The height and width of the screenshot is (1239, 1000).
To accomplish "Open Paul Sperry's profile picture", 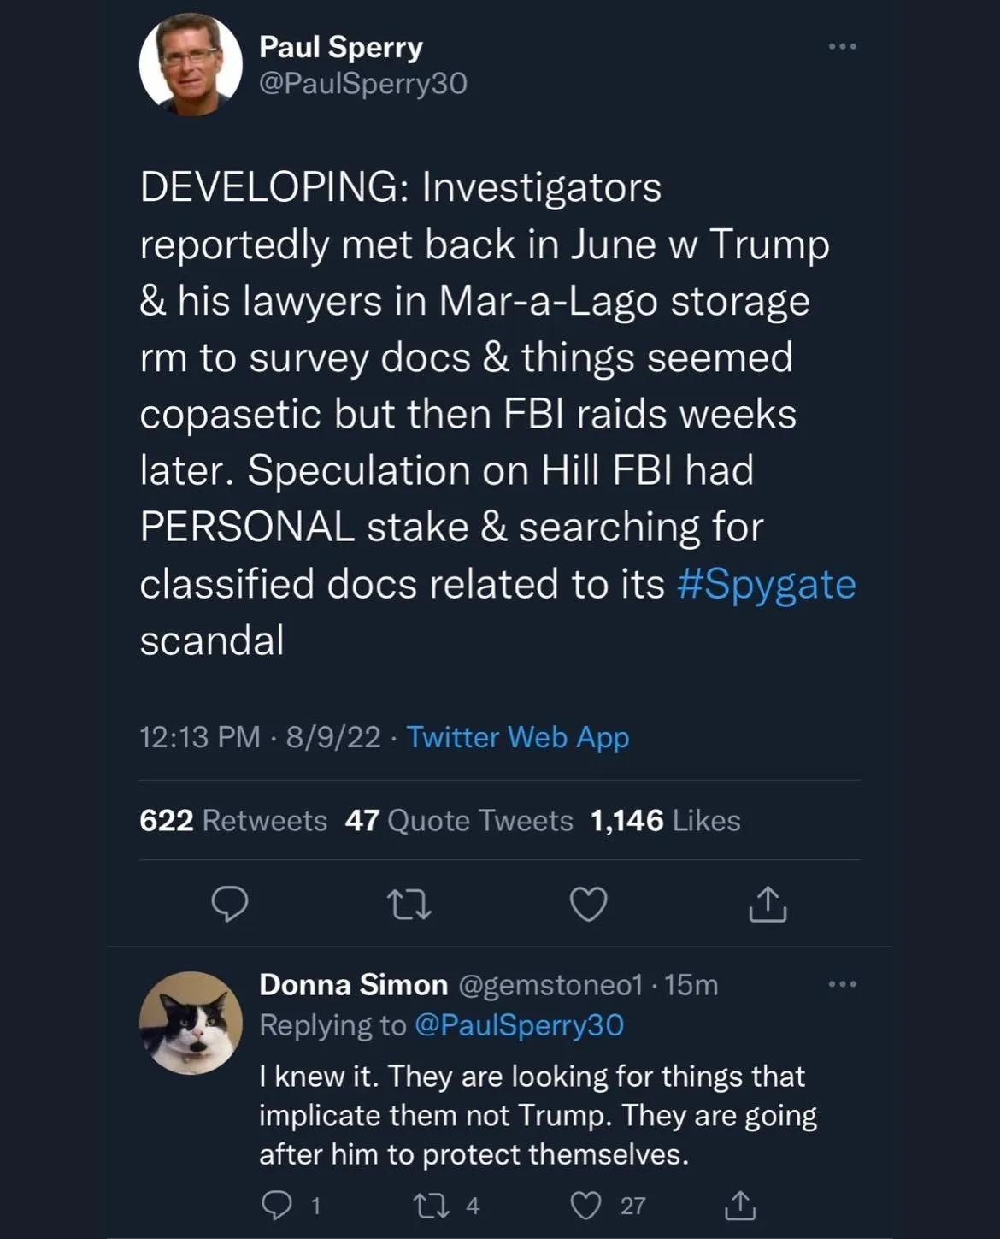I will (191, 65).
